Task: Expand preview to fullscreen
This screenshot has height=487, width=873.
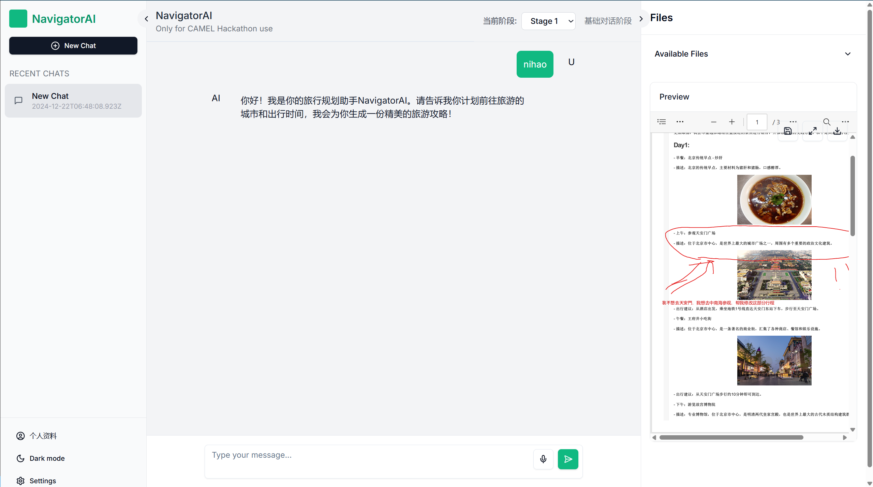Action: point(813,131)
